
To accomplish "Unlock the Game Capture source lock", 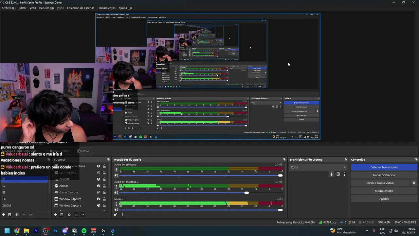I will point(104,192).
